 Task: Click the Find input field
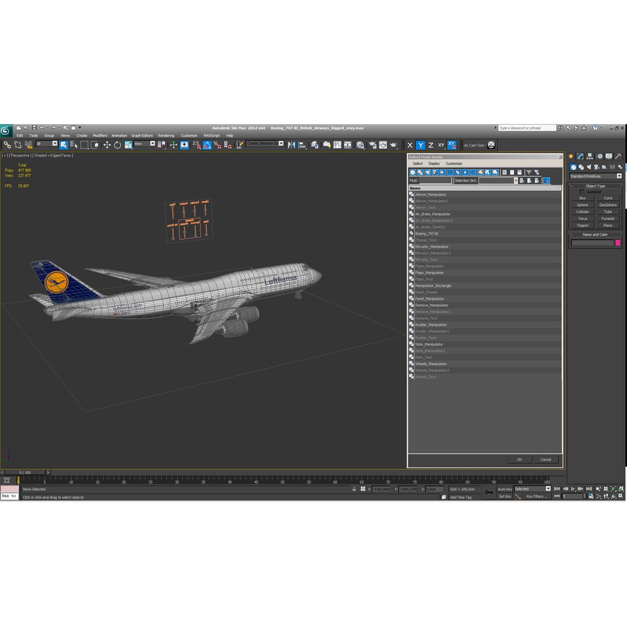[x=435, y=181]
